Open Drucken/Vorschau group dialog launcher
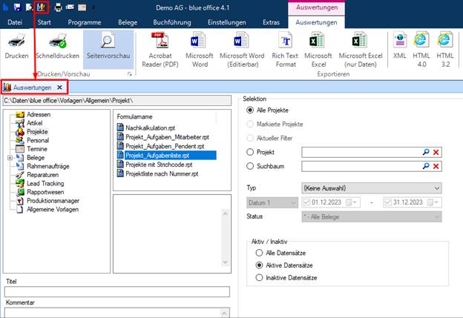 (129, 74)
